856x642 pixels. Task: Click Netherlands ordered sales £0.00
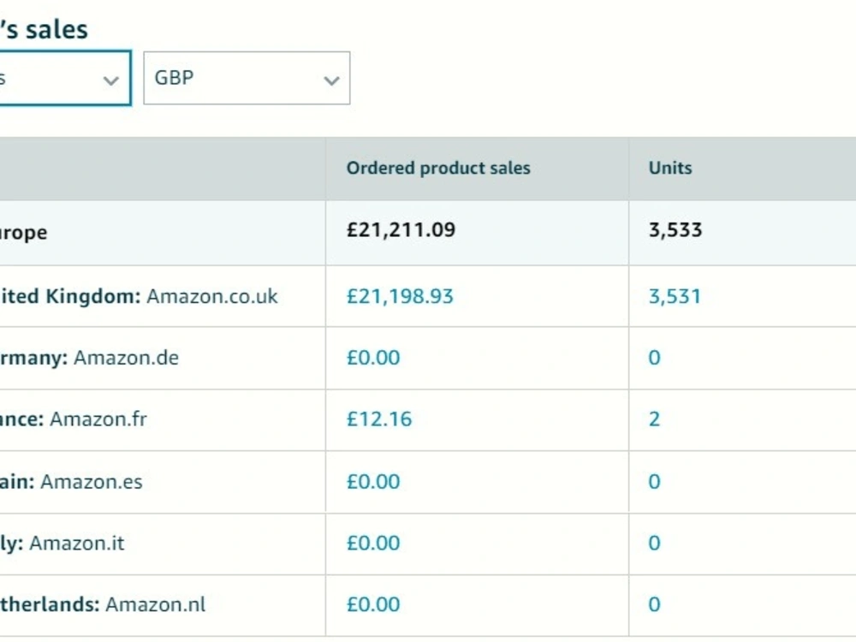click(373, 604)
